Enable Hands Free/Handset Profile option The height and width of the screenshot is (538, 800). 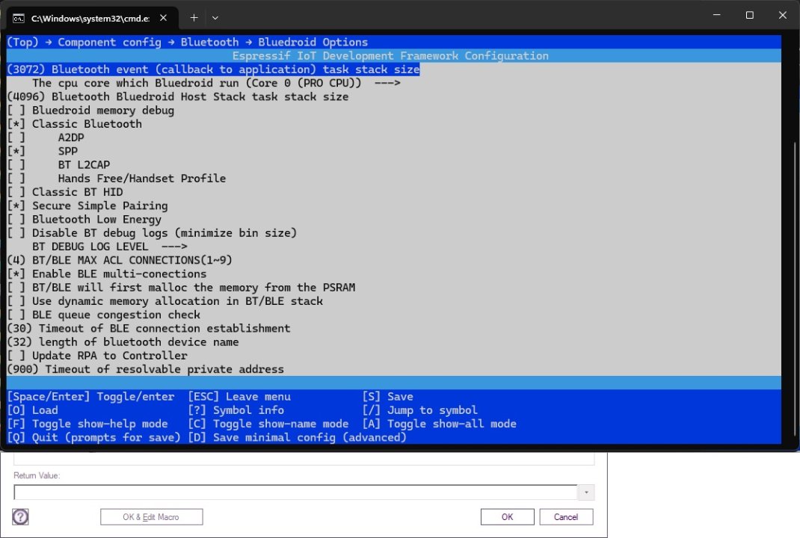pos(117,179)
